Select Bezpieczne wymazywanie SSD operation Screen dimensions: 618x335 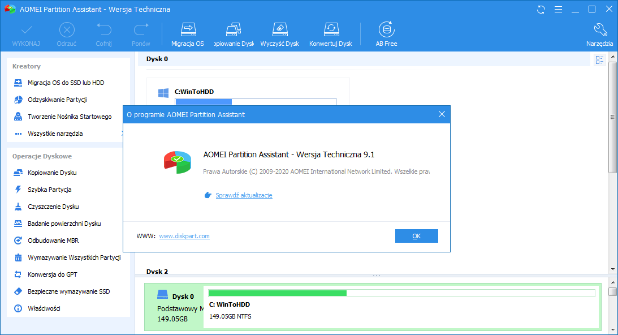click(x=68, y=291)
